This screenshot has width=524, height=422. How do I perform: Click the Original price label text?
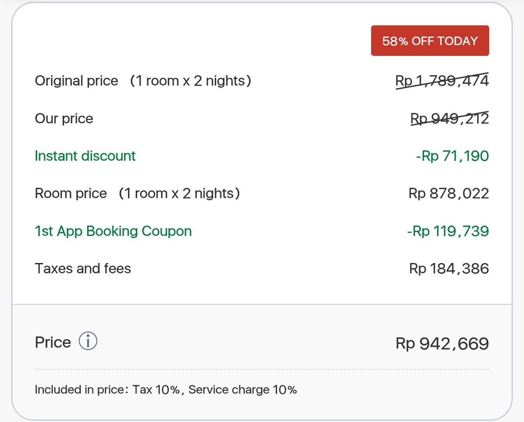(x=76, y=81)
